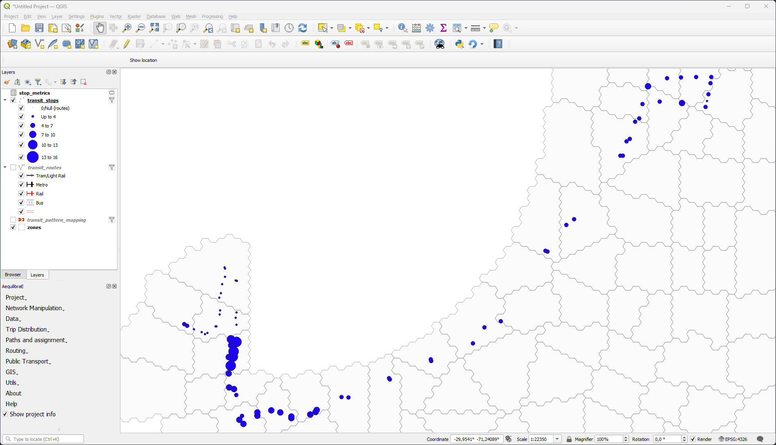Open the Processing menu
This screenshot has width=776, height=445.
[x=212, y=16]
